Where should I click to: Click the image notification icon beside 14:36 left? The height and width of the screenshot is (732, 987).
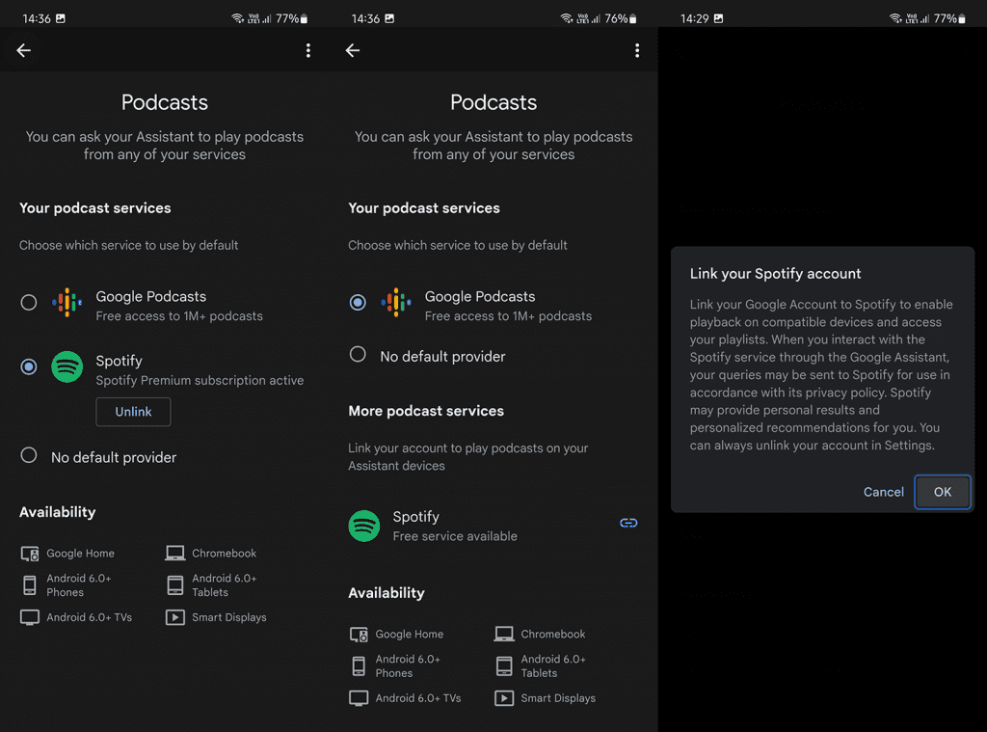(61, 18)
